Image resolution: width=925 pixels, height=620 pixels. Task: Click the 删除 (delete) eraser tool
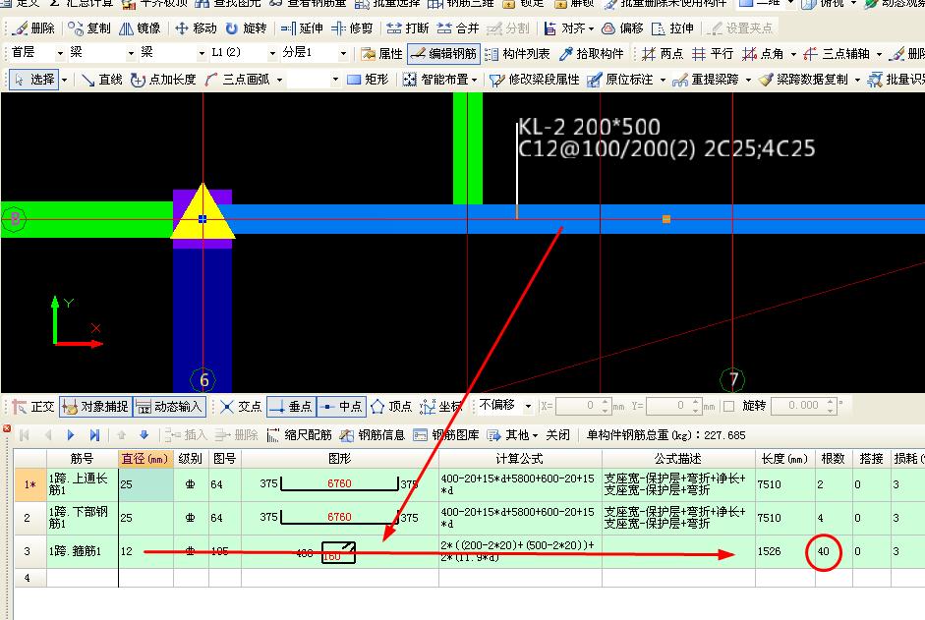(x=33, y=28)
